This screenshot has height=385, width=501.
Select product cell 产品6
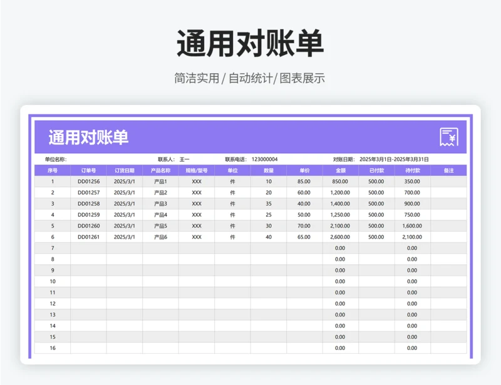160,237
